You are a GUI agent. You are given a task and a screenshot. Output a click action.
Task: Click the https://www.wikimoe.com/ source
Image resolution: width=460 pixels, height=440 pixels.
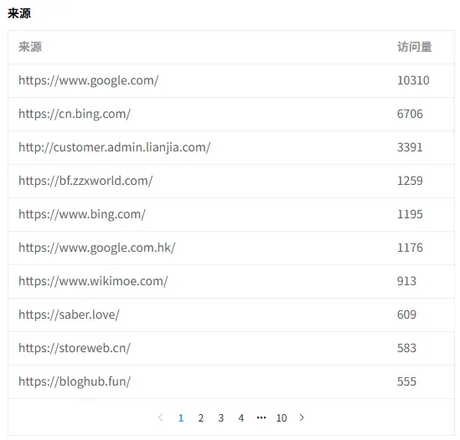click(x=93, y=281)
